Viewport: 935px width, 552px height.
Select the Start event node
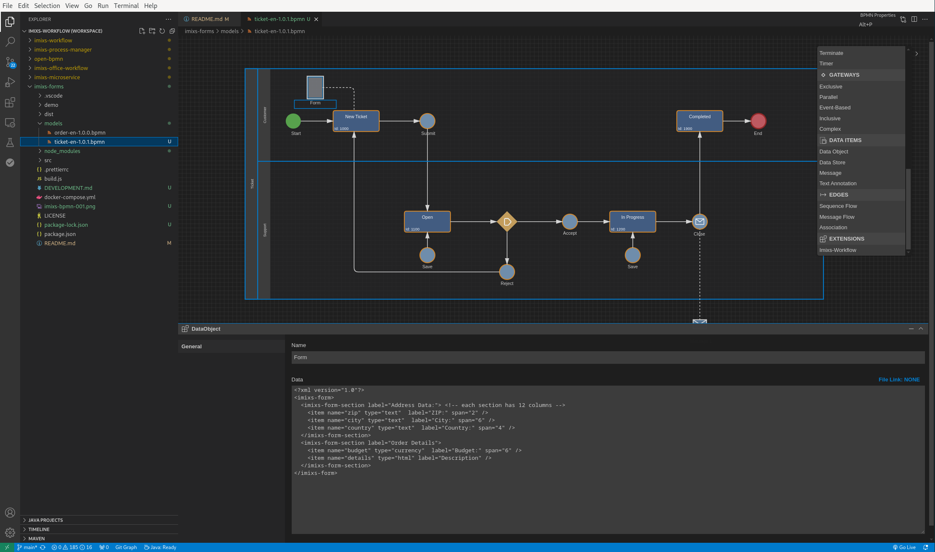click(293, 121)
